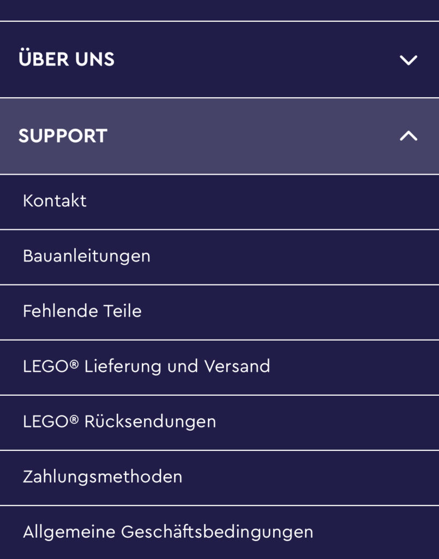
Task: Click the Geschäftsbedingungen menu row
Action: pos(219,533)
